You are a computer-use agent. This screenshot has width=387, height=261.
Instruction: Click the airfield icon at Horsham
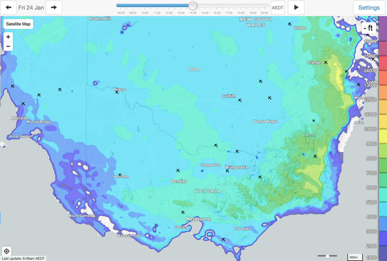[120, 175]
